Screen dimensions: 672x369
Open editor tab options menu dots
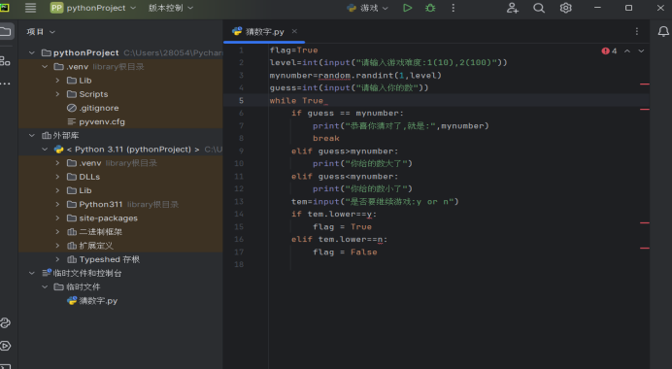pyautogui.click(x=637, y=31)
